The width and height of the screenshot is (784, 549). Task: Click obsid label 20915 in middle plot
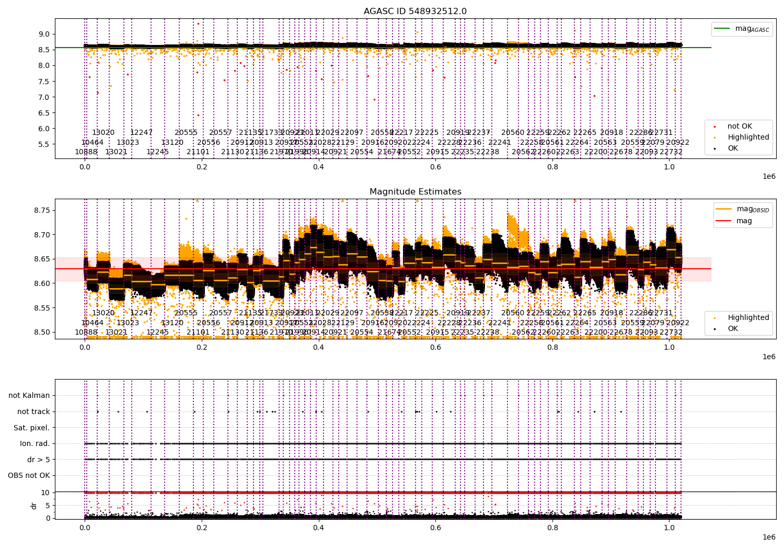(437, 333)
